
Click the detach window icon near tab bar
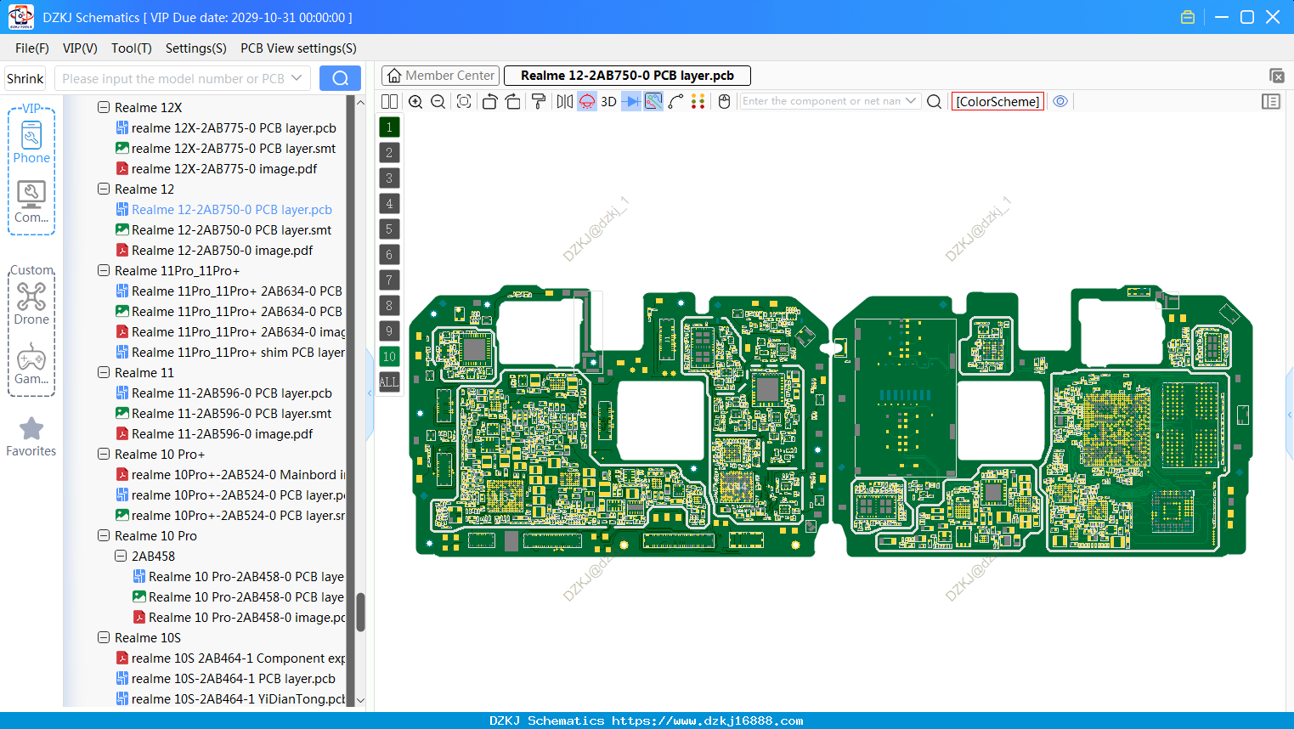coord(1276,76)
